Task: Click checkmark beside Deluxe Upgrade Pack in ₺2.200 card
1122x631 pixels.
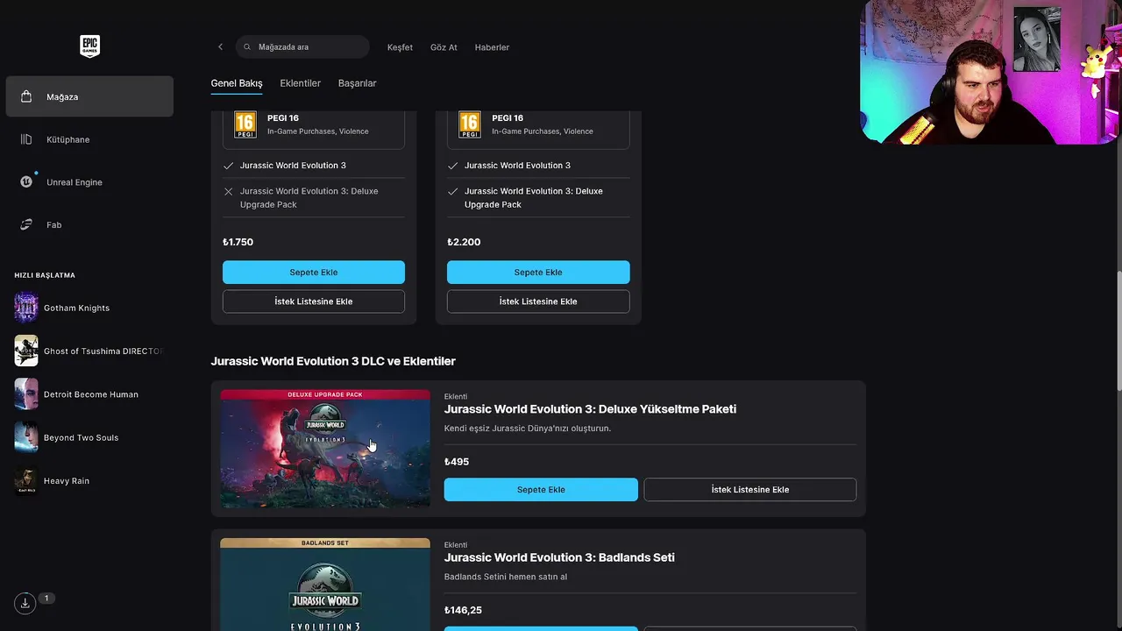Action: [x=453, y=191]
